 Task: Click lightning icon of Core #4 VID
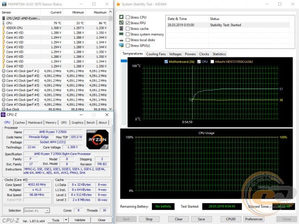pyautogui.click(x=3, y=52)
